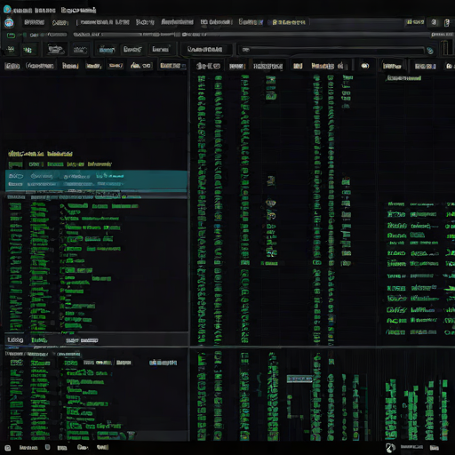Click the long dark search input field
This screenshot has width=455, height=455.
point(332,50)
